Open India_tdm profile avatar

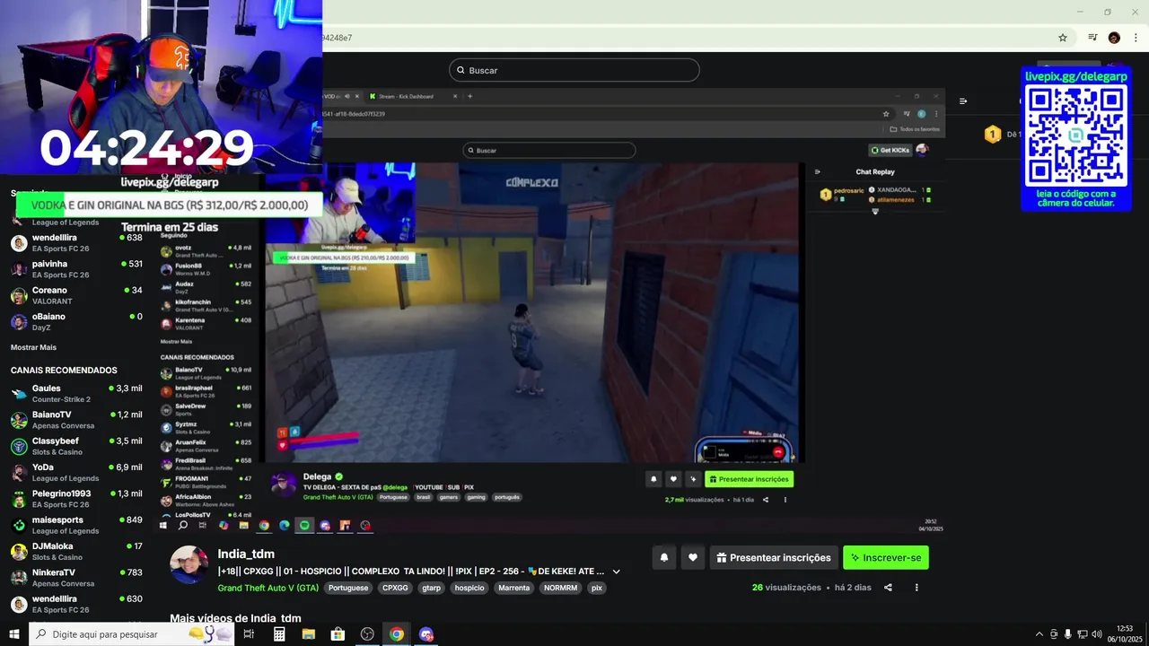(189, 564)
